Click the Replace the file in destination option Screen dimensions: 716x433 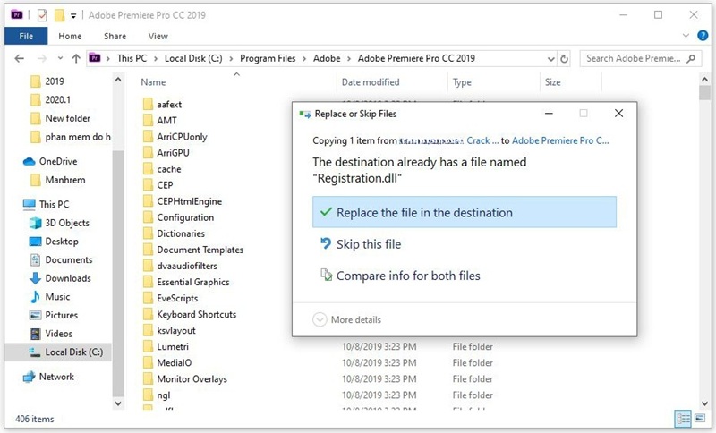[x=424, y=213]
